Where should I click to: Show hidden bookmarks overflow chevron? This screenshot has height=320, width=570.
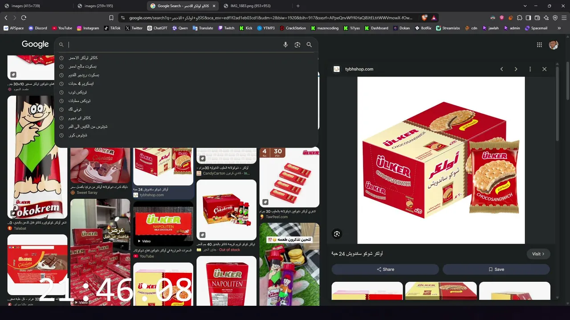[x=559, y=28]
